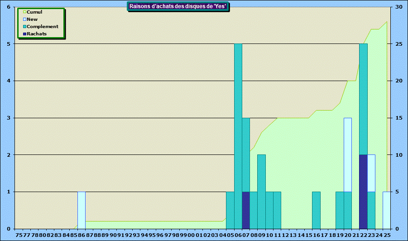Image resolution: width=408 pixels, height=241 pixels.
Task: Click the left axis value 6
Action: [x=8, y=7]
